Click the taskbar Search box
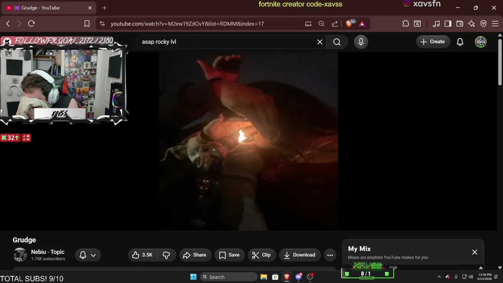The width and height of the screenshot is (503, 283). (229, 277)
